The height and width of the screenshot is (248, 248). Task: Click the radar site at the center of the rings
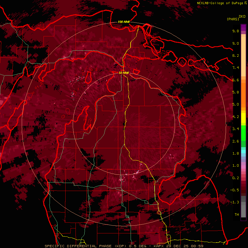click(x=124, y=124)
